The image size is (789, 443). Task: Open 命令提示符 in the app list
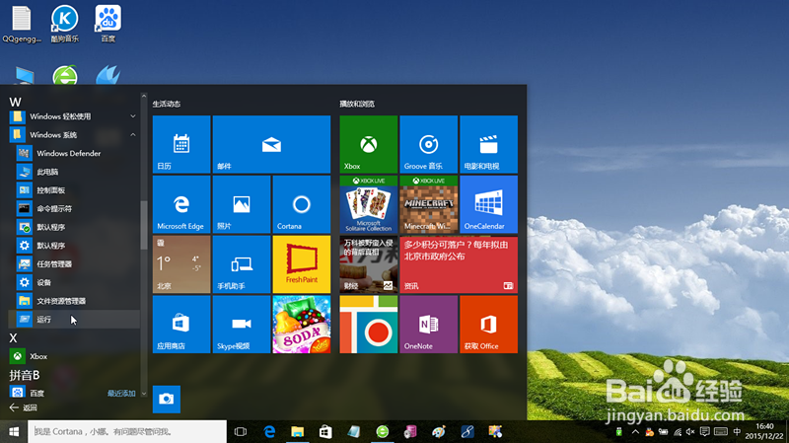pos(73,208)
